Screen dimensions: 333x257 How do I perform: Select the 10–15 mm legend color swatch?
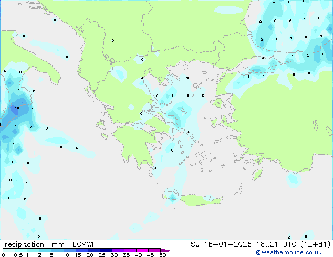pyautogui.click(x=70, y=250)
